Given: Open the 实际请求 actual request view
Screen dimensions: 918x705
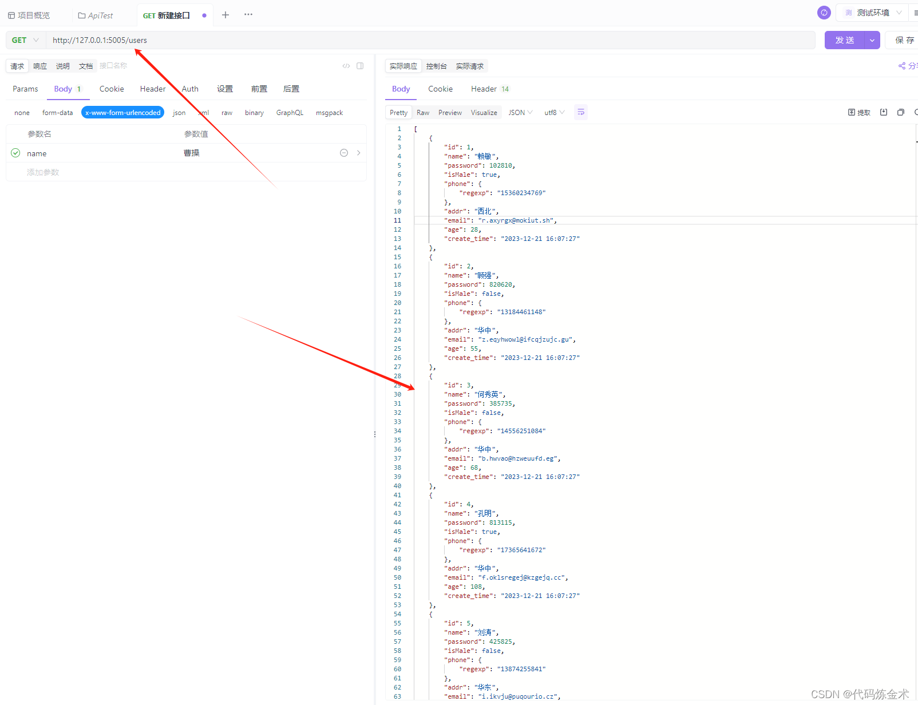Looking at the screenshot, I should [x=470, y=66].
